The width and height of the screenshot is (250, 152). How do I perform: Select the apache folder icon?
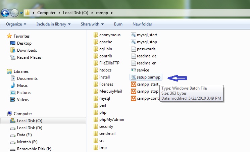pos(96,42)
